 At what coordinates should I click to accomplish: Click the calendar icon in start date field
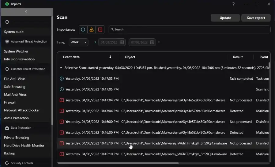pos(122,42)
